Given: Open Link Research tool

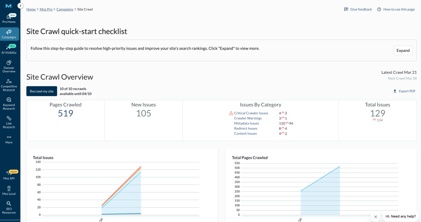Looking at the screenshot, I should pyautogui.click(x=9, y=122).
